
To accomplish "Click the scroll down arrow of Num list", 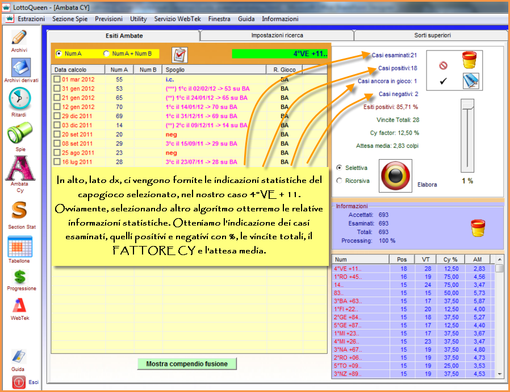I will (x=499, y=374).
